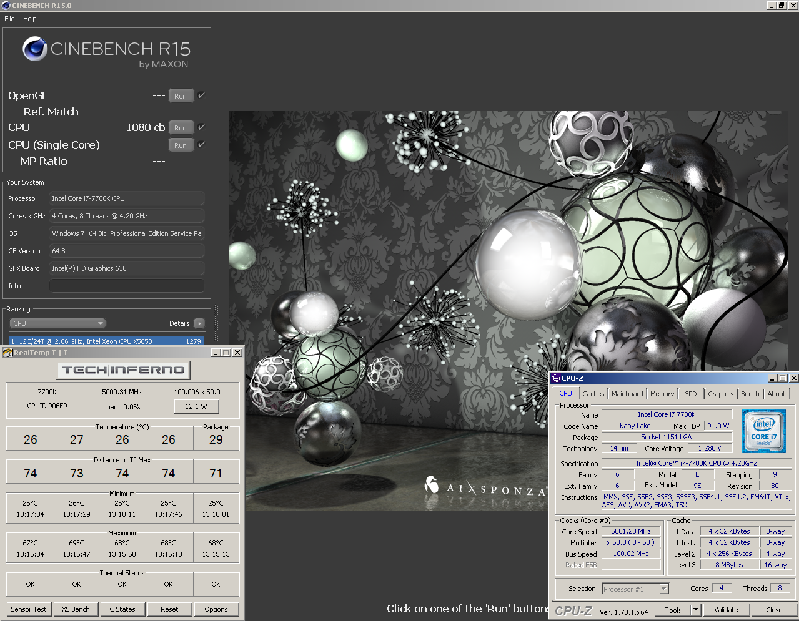Click the 12.1 W power button in RealTemp
The width and height of the screenshot is (799, 621).
click(196, 406)
